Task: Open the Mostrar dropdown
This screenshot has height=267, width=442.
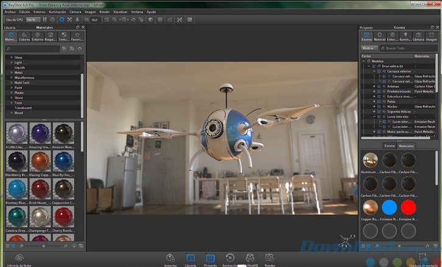Action: click(x=370, y=48)
